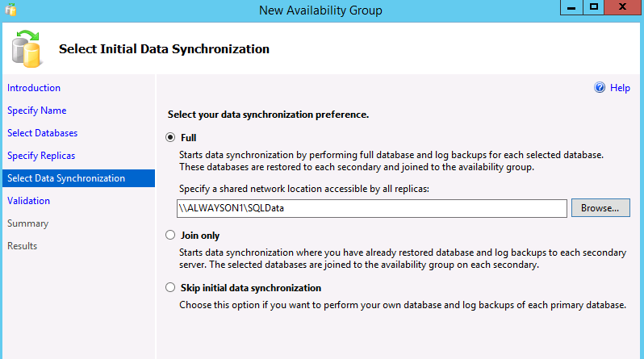Click the shared network location text field
This screenshot has width=644, height=359.
point(372,208)
